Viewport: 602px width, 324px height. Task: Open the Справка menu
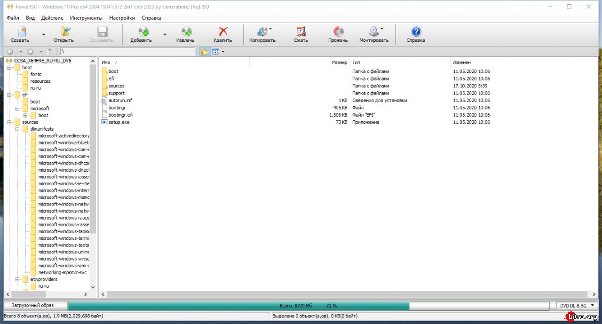coord(151,18)
